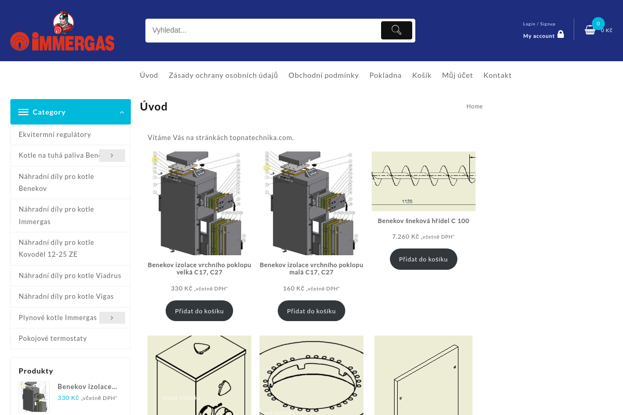Open the shopping basket icon
Screen dimensions: 623x415
pos(590,30)
